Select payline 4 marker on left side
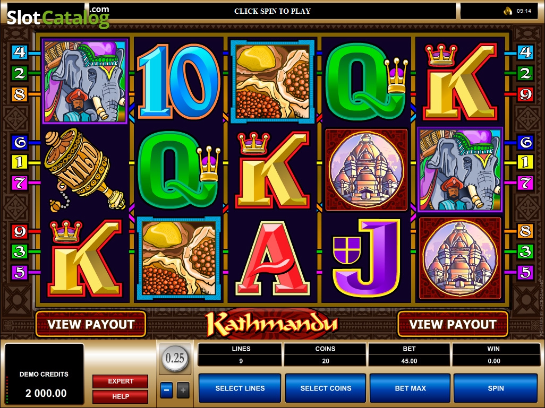This screenshot has height=408, width=545. tap(20, 53)
